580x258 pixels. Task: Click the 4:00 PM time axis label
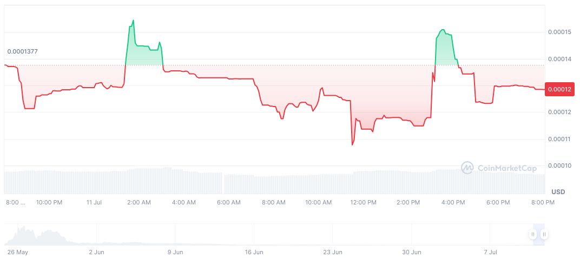click(453, 202)
